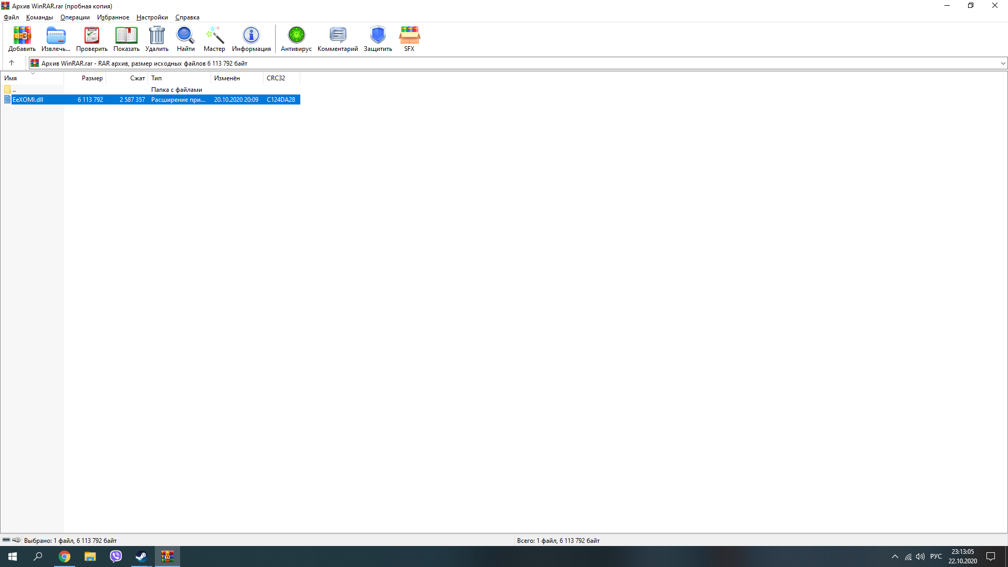Image resolution: width=1008 pixels, height=567 pixels.
Task: Expand the archive path dropdown arrow
Action: point(1003,64)
